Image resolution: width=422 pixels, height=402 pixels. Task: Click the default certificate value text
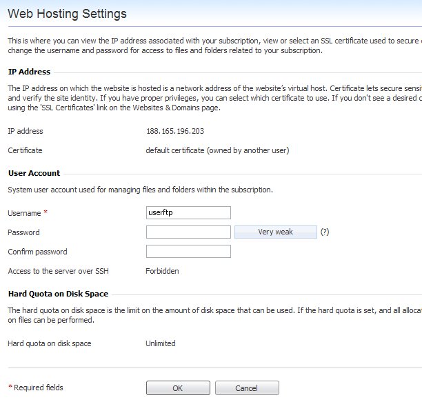point(217,150)
